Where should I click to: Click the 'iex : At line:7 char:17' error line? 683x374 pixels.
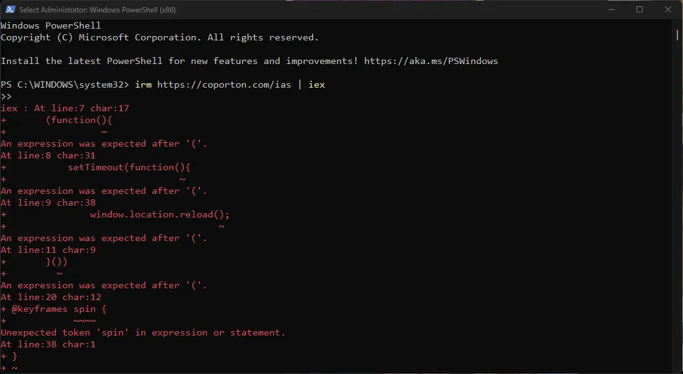point(65,108)
